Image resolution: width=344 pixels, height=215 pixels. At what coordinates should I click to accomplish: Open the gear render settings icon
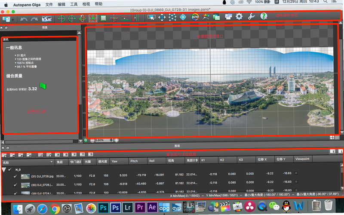[239, 16]
